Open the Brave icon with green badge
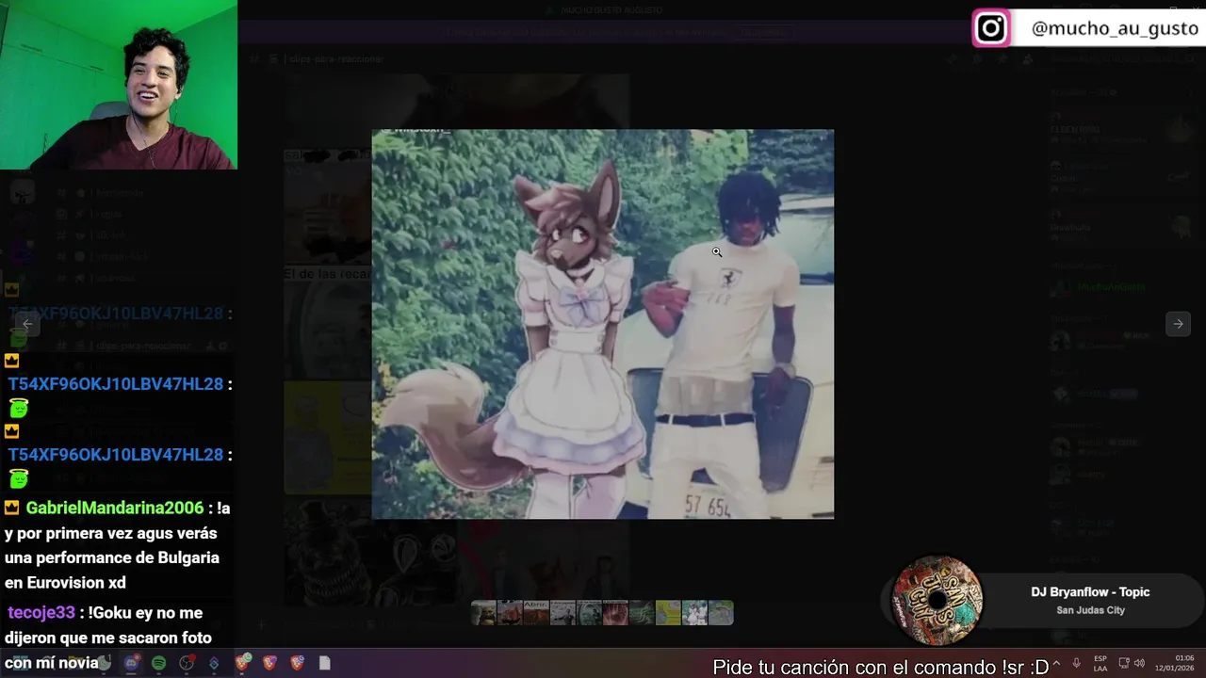Viewport: 1206px width, 678px height. click(x=242, y=663)
